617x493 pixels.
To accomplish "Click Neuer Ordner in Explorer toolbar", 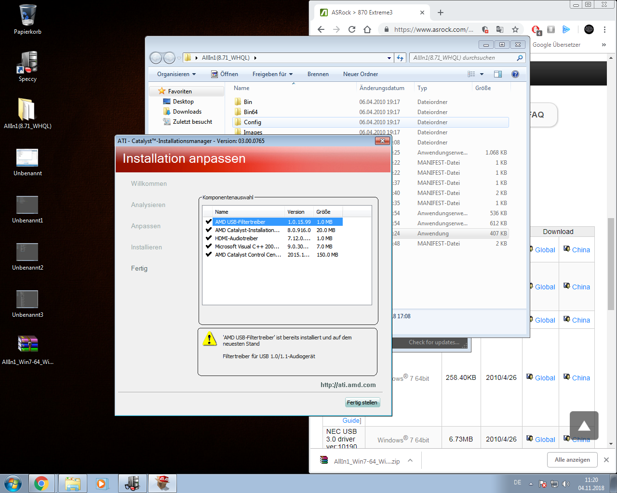I will pyautogui.click(x=361, y=74).
